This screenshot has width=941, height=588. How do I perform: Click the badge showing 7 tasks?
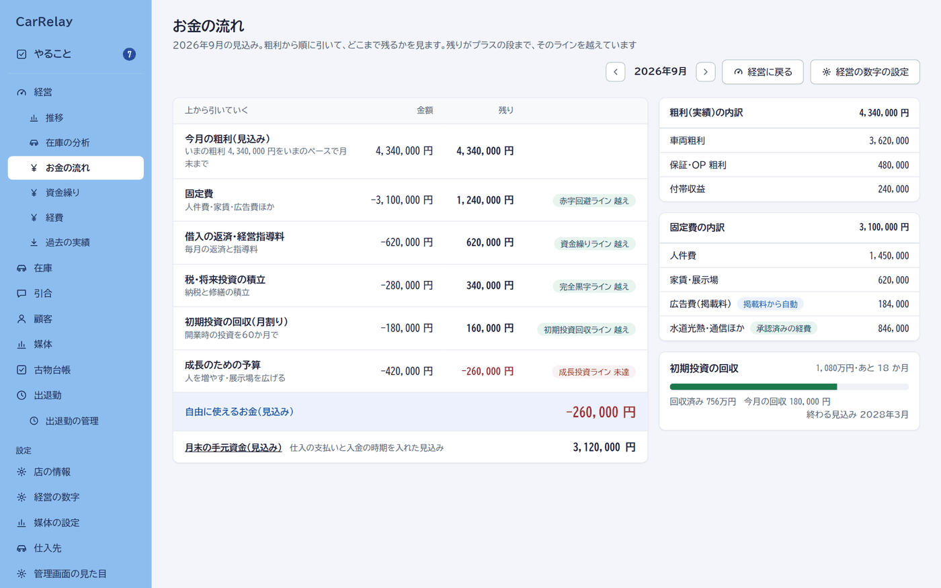[129, 54]
